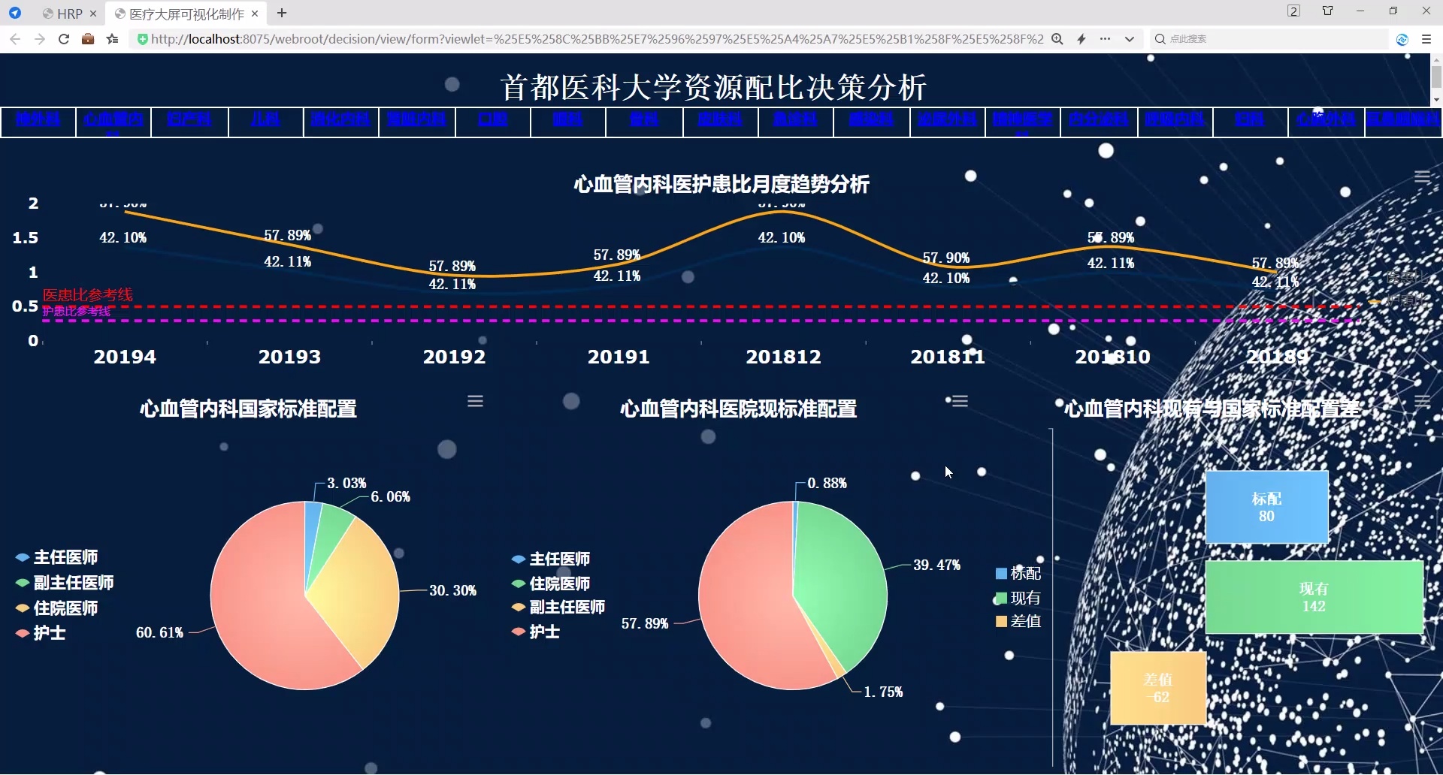
Task: Open the toolbar ... more options menu
Action: pos(1105,39)
